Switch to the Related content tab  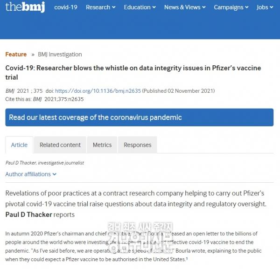pyautogui.click(x=60, y=145)
